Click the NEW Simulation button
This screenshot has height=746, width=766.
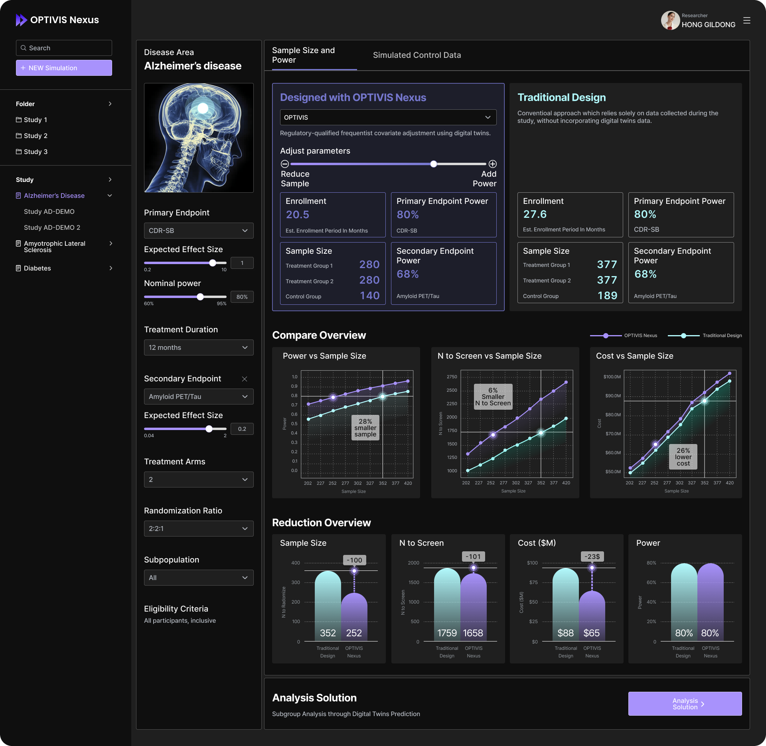[x=64, y=68]
